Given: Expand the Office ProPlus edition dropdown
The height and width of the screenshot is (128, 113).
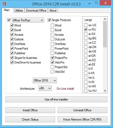Looking at the screenshot, I should click(28, 20).
